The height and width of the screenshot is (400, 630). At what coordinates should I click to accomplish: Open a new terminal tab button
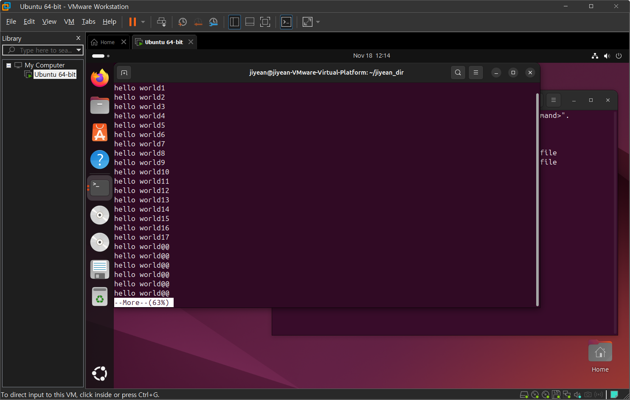[124, 73]
